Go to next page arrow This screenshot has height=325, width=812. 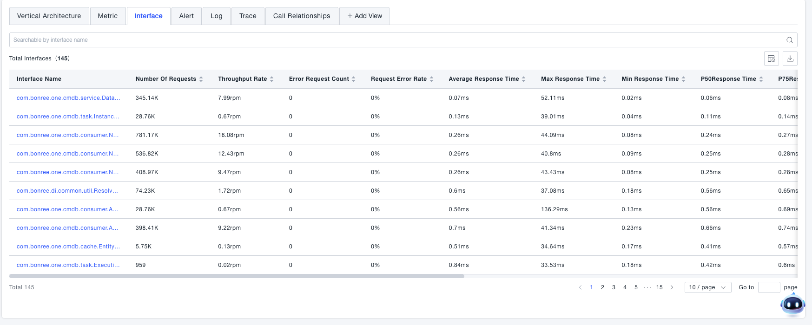pos(672,287)
